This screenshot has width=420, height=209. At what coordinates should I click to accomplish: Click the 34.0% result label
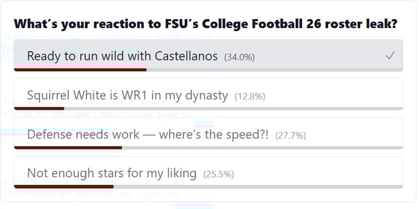pos(239,57)
